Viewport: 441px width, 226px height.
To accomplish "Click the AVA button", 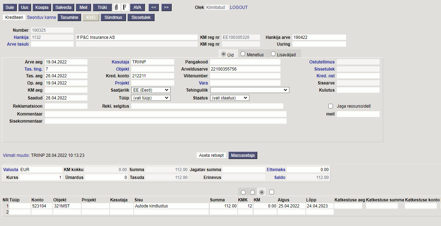I will [x=137, y=7].
